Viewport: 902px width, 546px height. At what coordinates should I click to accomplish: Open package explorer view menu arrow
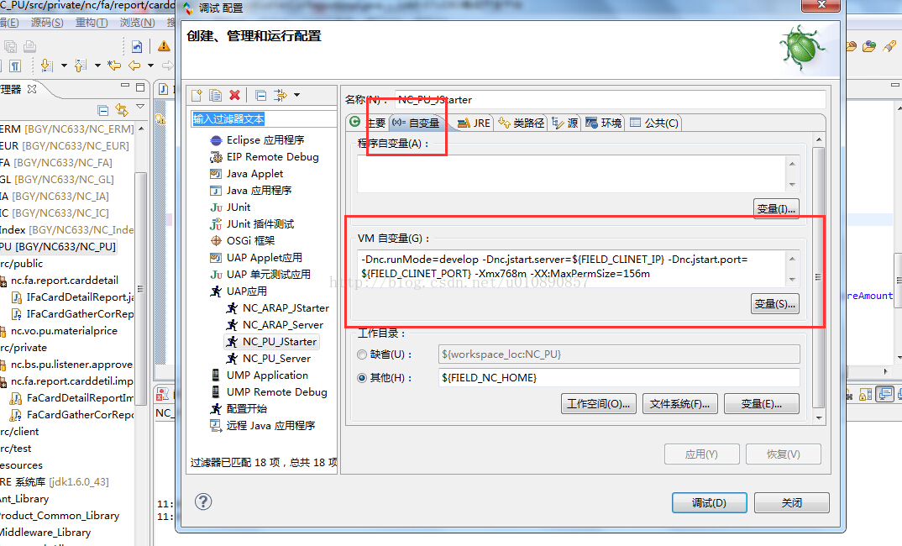pyautogui.click(x=140, y=107)
